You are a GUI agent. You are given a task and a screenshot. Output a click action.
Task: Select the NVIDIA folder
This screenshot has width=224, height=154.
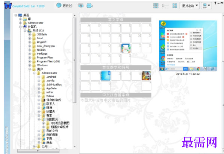[41, 50]
